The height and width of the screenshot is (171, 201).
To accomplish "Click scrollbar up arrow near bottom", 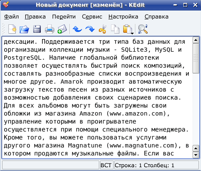I will [x=196, y=148].
